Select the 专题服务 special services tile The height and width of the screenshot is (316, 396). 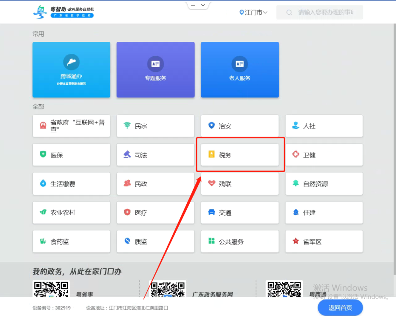click(155, 70)
